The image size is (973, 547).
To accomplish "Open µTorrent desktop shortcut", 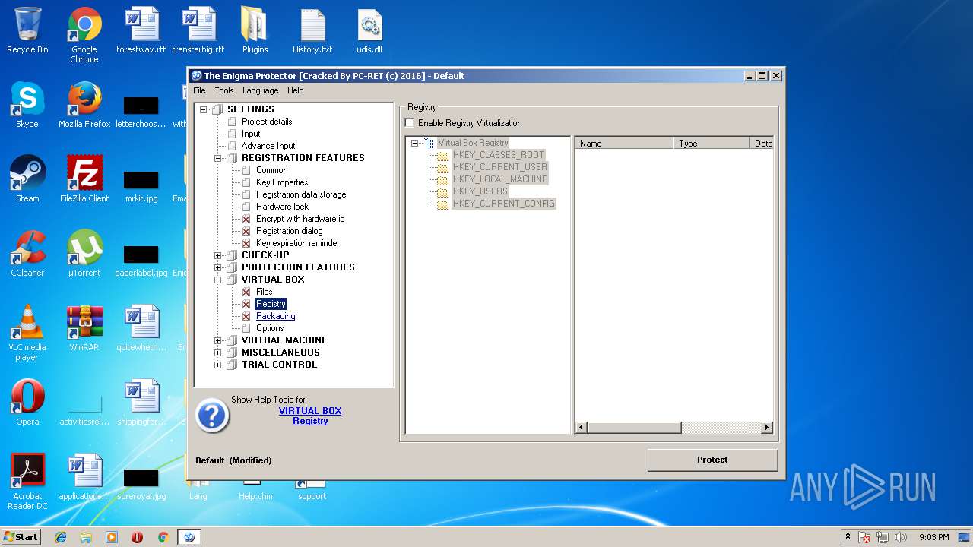I will tap(84, 254).
